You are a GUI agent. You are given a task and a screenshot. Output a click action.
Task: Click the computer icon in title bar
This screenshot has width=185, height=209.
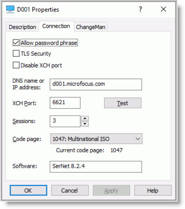[x=10, y=10]
